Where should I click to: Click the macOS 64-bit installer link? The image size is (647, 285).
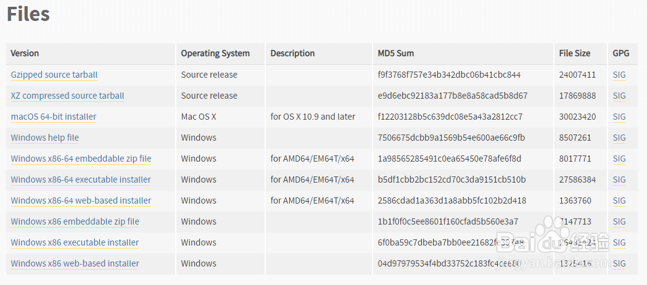click(x=54, y=117)
